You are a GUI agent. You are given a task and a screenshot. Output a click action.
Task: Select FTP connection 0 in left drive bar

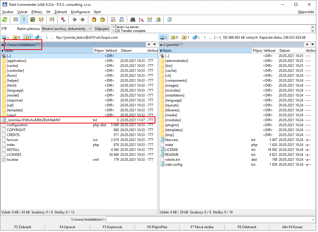17,38
